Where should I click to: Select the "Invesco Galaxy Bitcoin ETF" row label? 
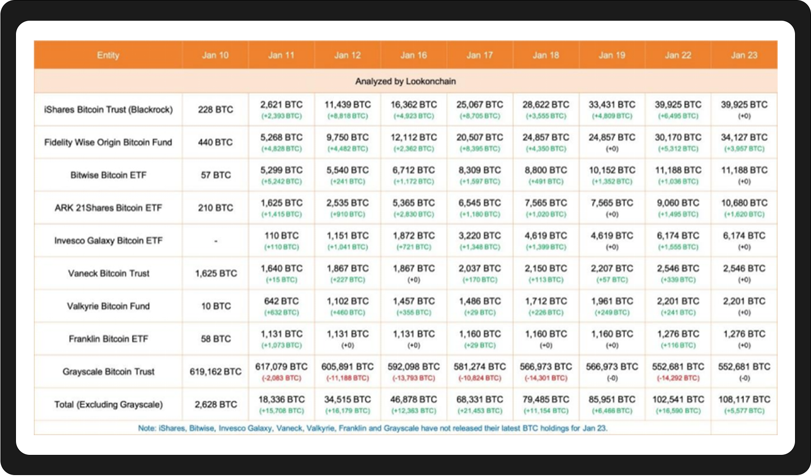tap(108, 240)
